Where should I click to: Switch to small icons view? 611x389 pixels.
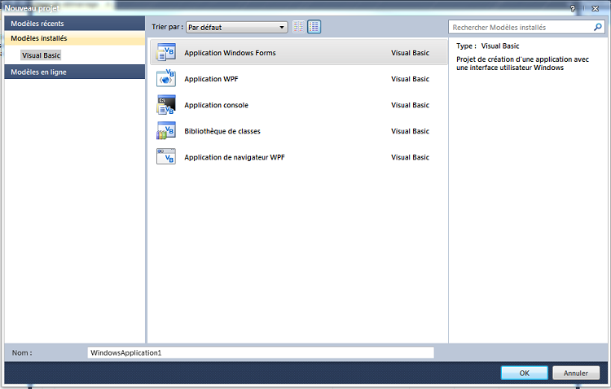[299, 27]
